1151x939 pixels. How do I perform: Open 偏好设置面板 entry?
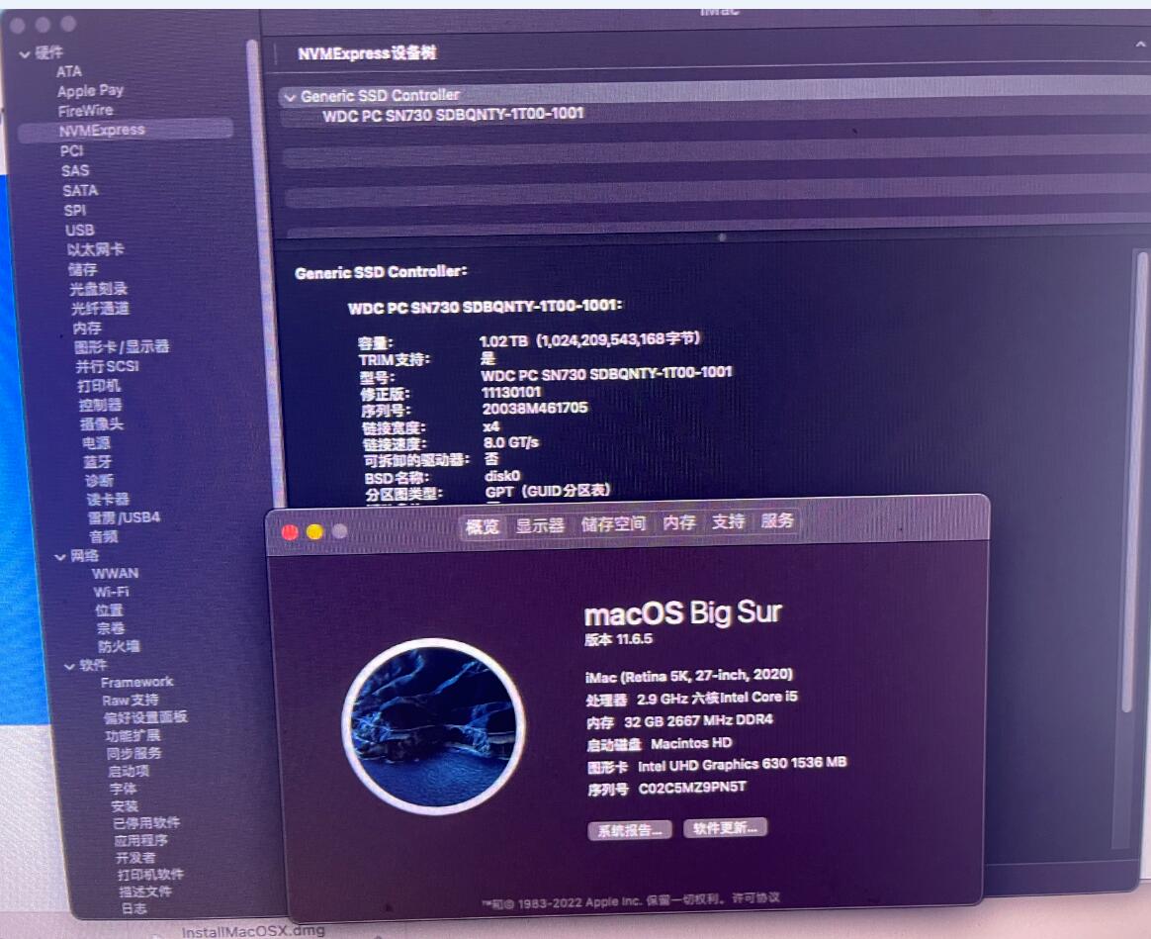tap(145, 717)
